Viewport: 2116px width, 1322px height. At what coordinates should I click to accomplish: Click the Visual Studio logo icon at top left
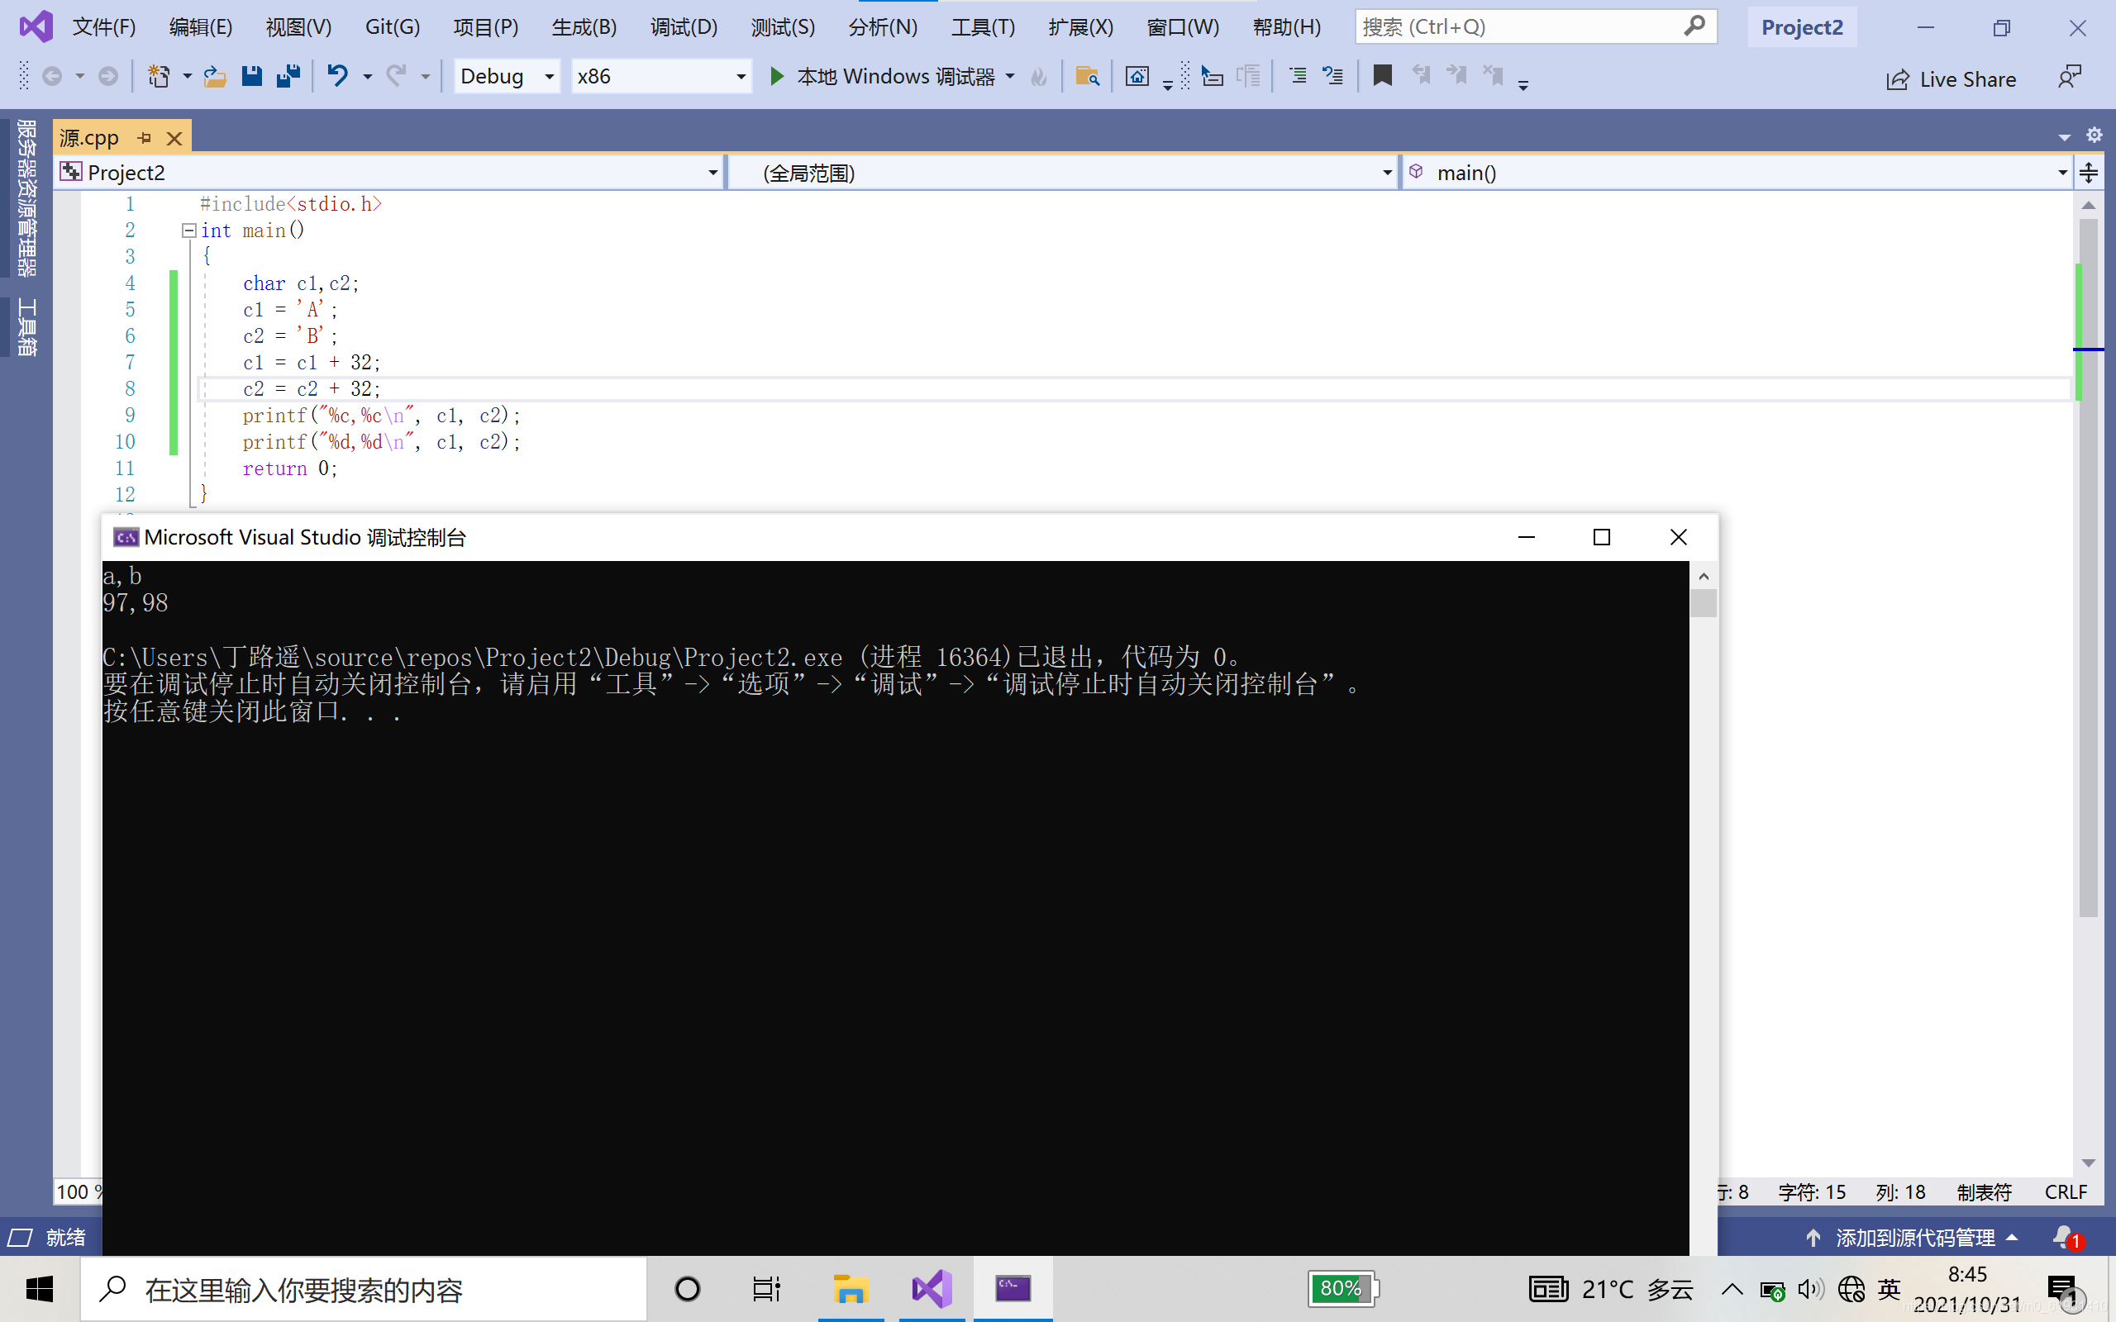click(x=36, y=27)
